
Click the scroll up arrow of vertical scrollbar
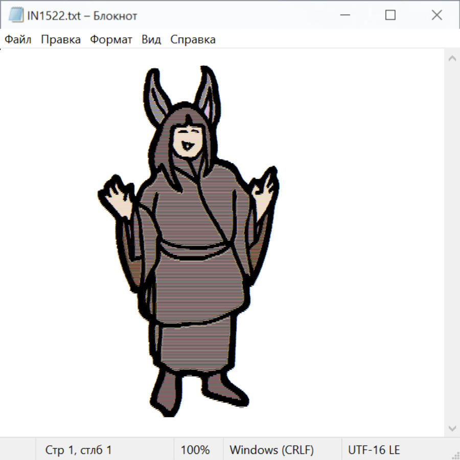pos(452,59)
